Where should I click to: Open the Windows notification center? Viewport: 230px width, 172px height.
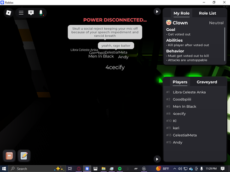tap(223, 169)
